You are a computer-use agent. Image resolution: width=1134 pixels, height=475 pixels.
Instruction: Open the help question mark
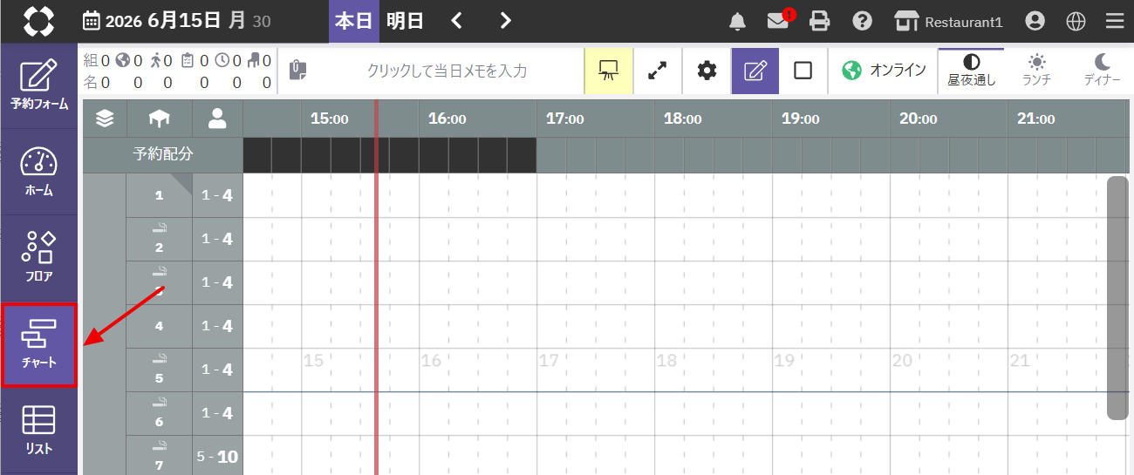pos(862,21)
